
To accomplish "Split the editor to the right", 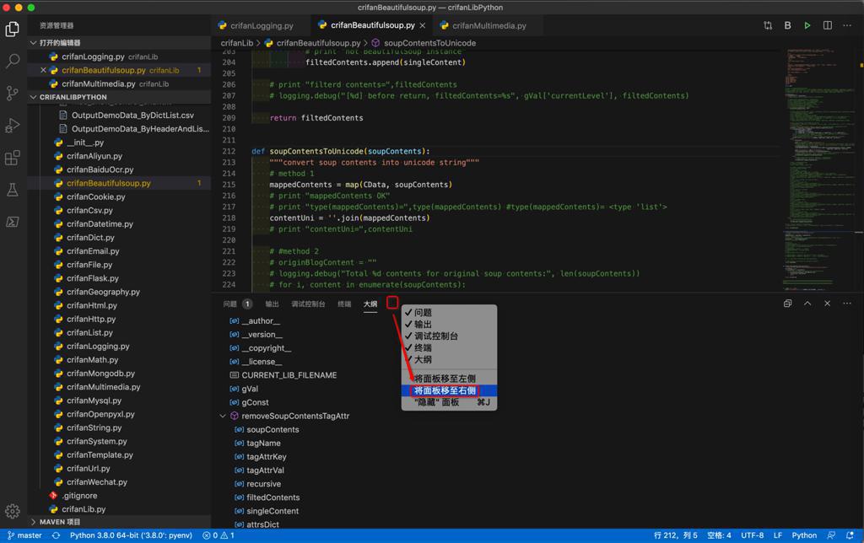I will pos(828,25).
